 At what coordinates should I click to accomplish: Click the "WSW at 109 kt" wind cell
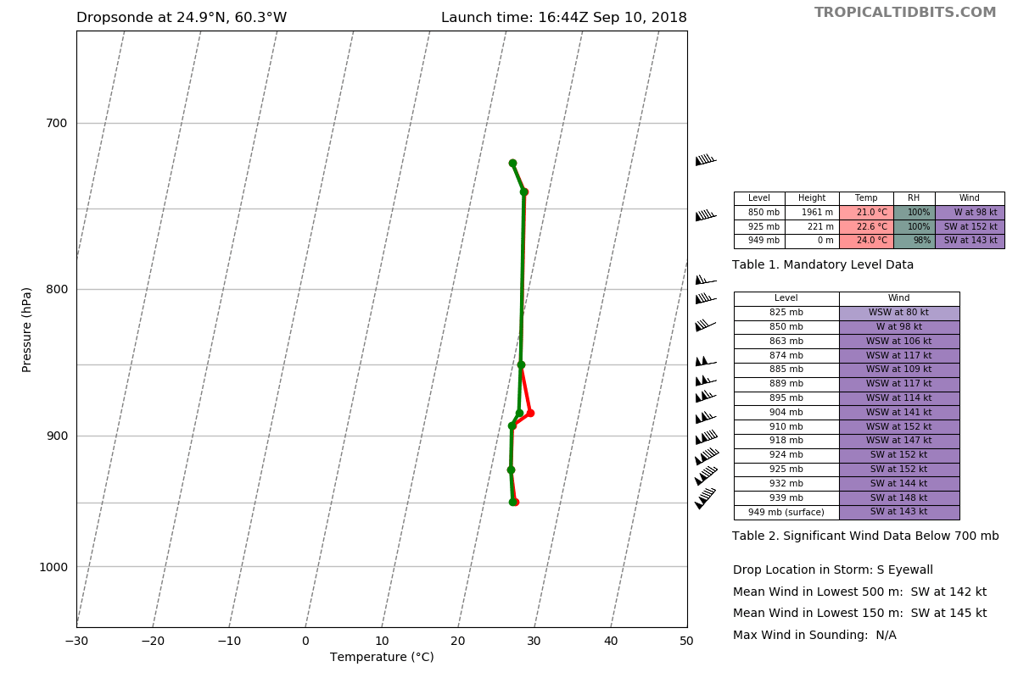pyautogui.click(x=899, y=370)
